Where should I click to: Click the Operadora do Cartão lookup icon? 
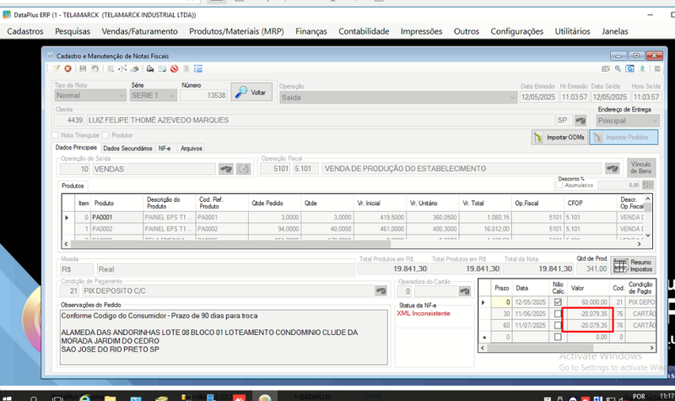[x=465, y=291]
